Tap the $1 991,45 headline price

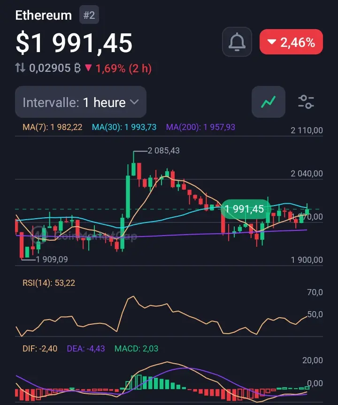tap(74, 43)
